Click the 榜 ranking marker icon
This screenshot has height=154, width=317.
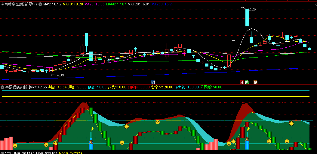255,82
